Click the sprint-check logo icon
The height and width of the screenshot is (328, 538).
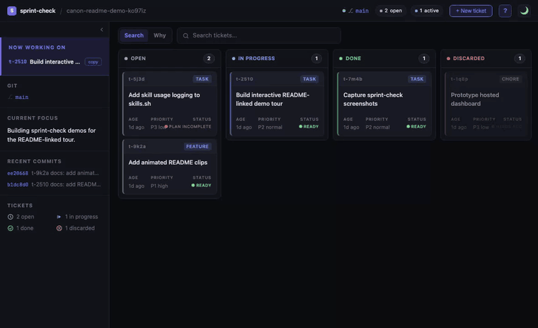click(x=11, y=11)
